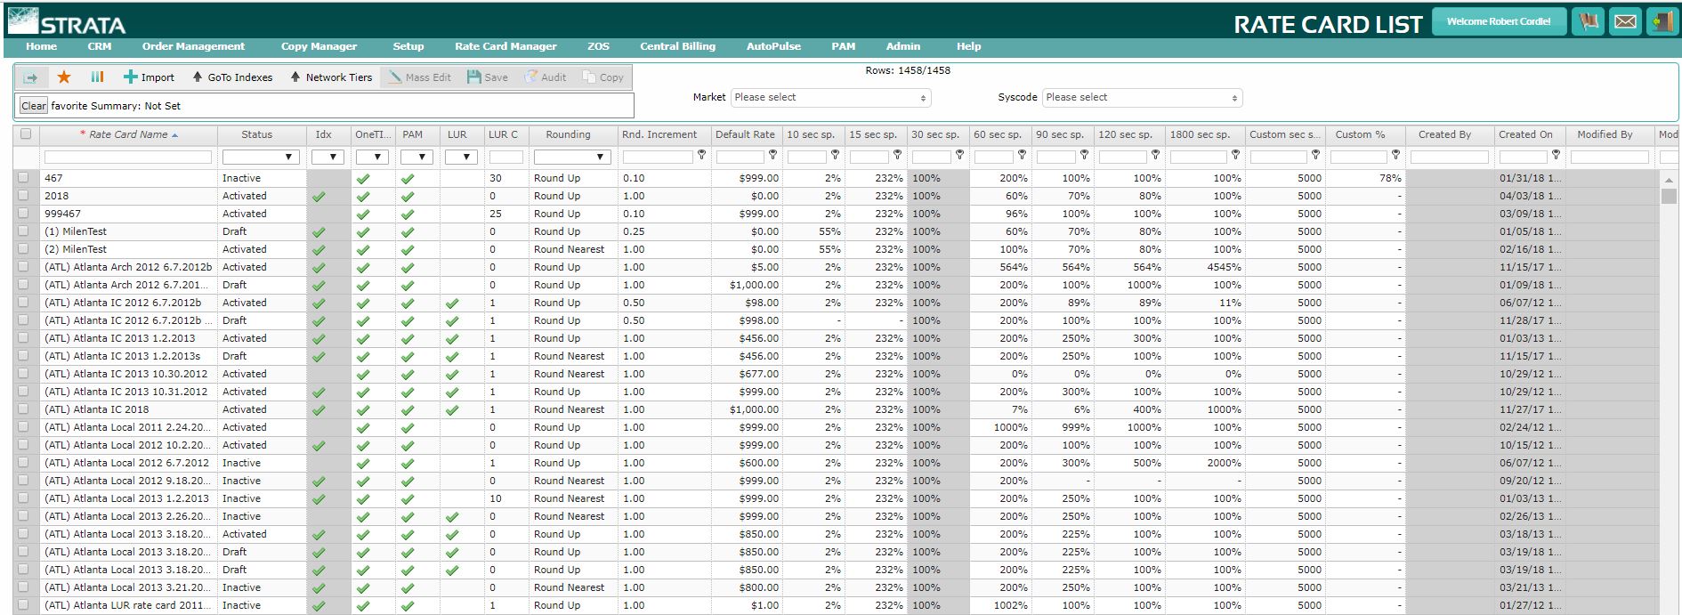Check the row checkbox for 2018
Viewport: 1682px width, 615px height.
click(x=23, y=196)
